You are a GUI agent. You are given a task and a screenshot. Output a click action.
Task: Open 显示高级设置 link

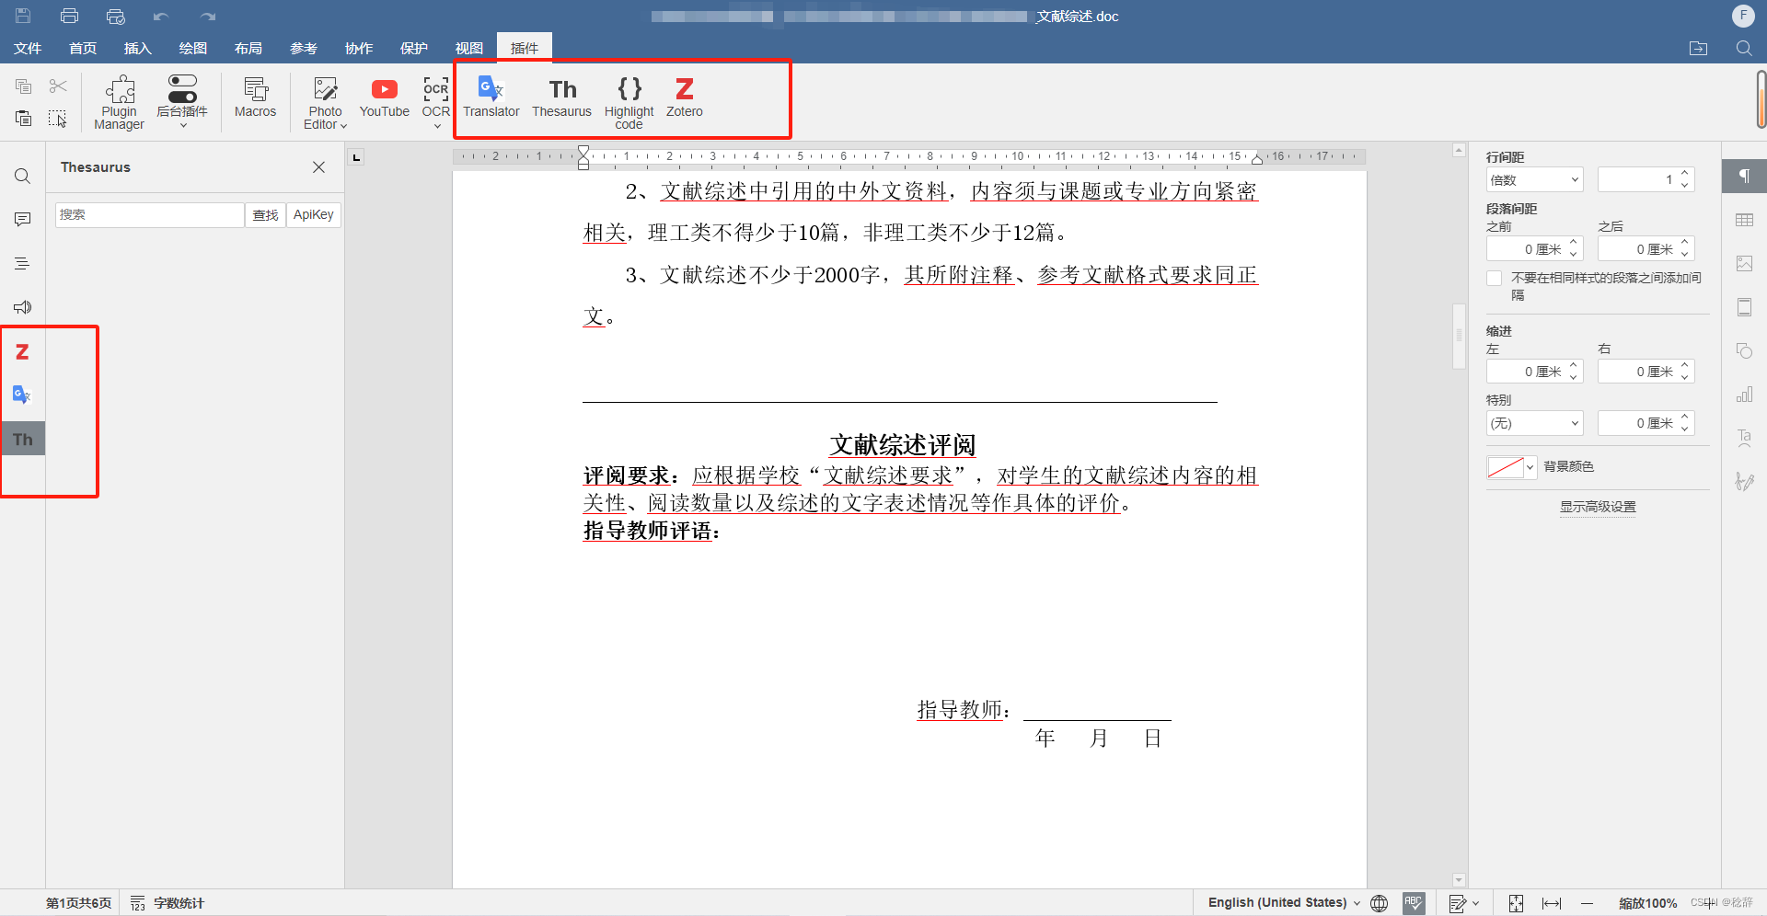(x=1598, y=507)
